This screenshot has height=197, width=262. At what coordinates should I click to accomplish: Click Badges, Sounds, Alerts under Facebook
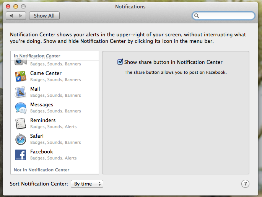pyautogui.click(x=53, y=158)
